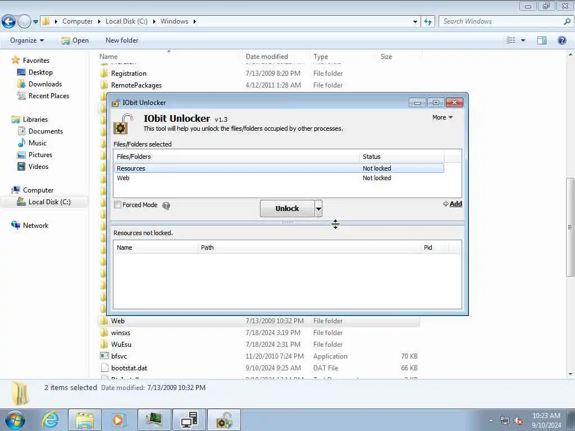Image resolution: width=575 pixels, height=431 pixels.
Task: Click the taskbar clock showing 10:23 AM
Action: tap(546, 420)
